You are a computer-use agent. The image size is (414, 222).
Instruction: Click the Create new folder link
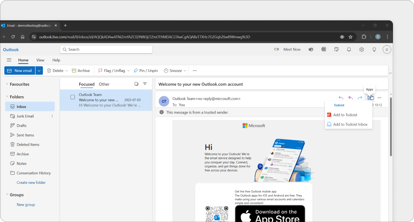(x=31, y=183)
